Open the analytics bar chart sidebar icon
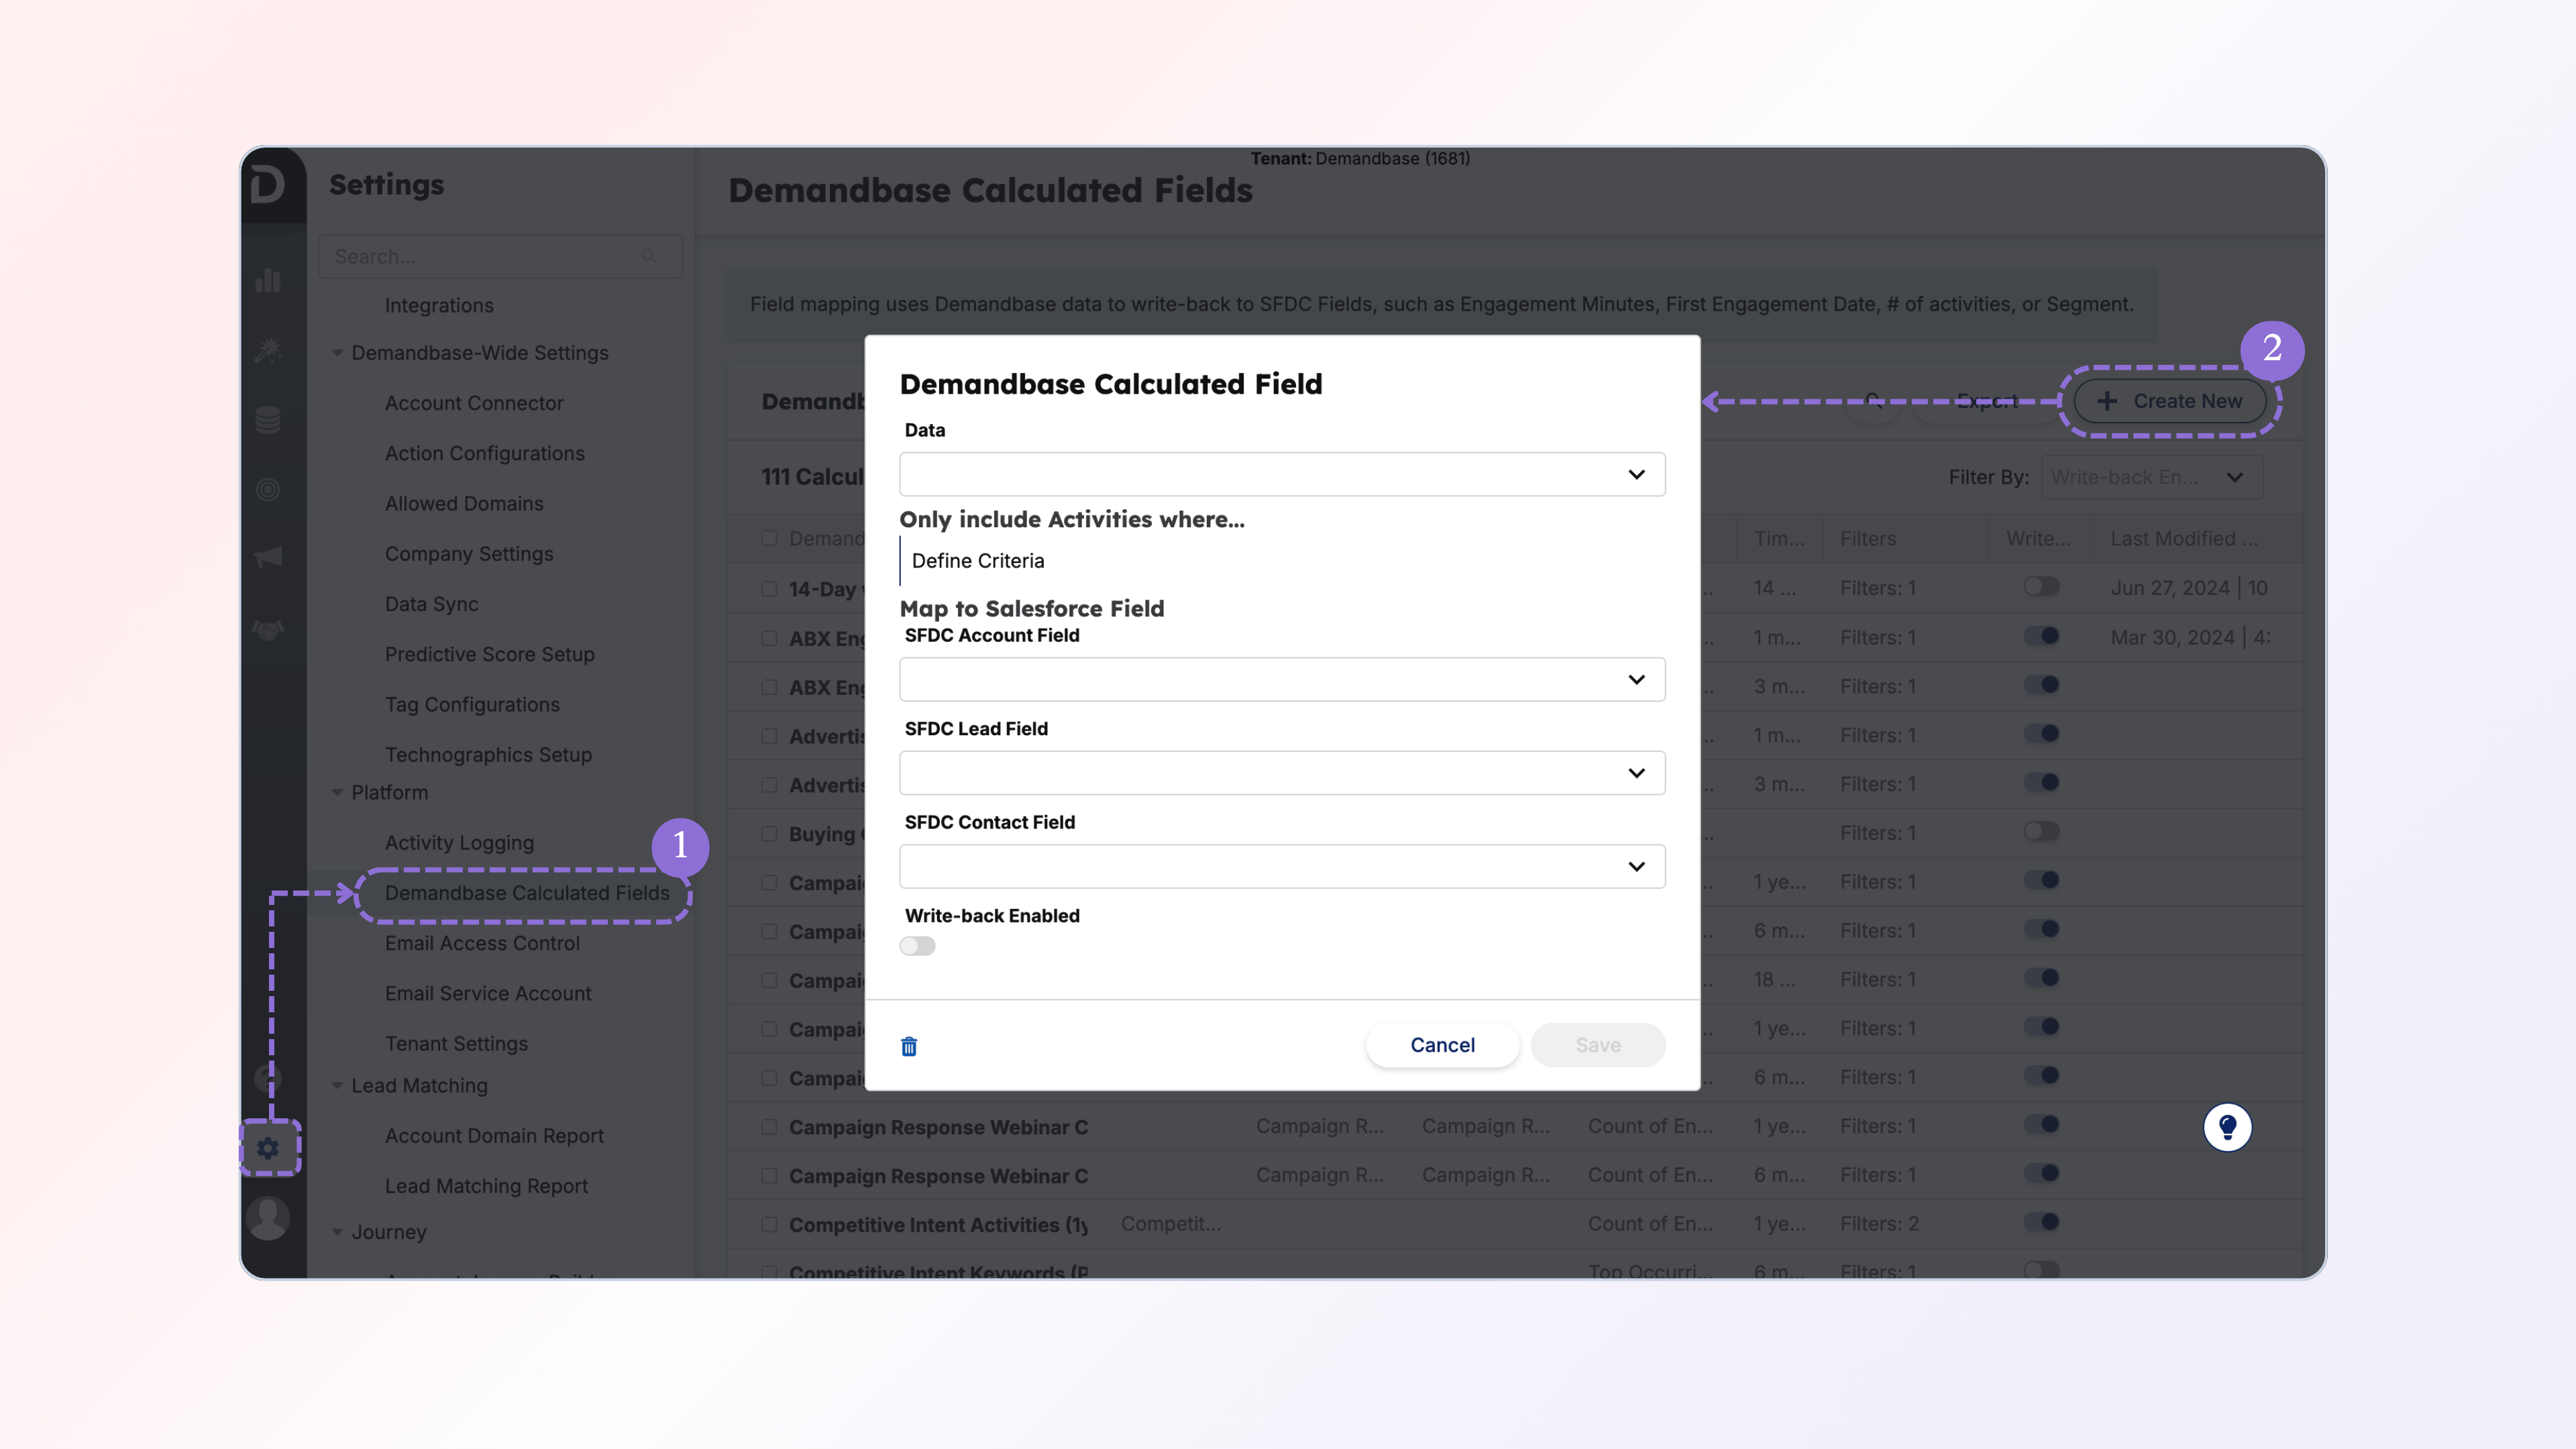2576x1449 pixels. coord(268,281)
